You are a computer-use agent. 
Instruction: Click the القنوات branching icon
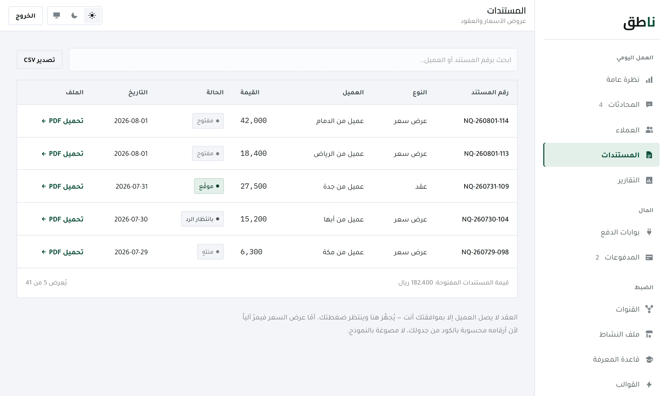649,309
